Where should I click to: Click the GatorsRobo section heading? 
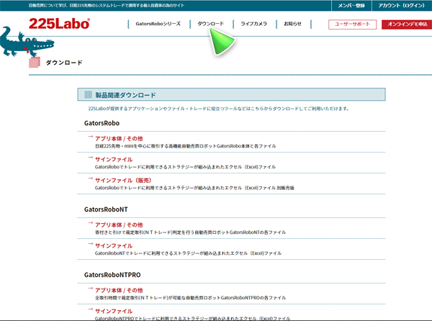pos(102,123)
